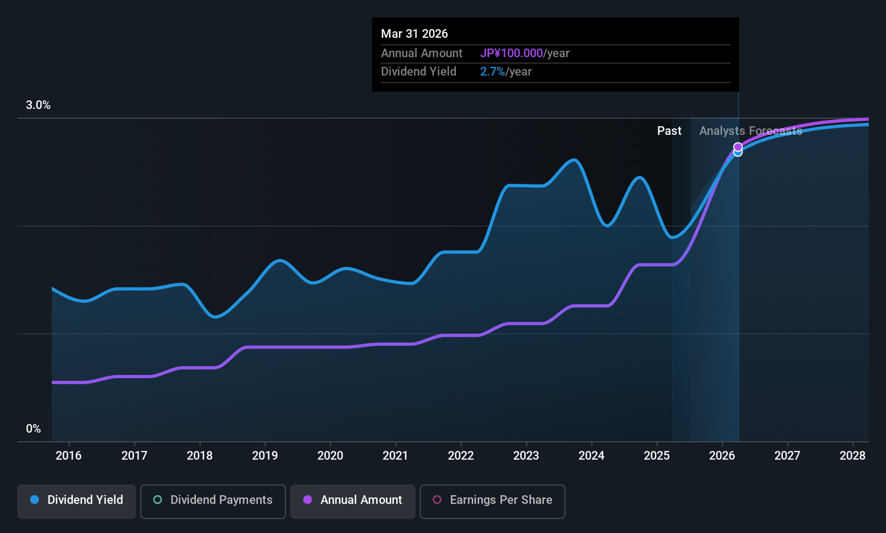Select the 2028 x-axis label
This screenshot has width=886, height=533.
[853, 456]
